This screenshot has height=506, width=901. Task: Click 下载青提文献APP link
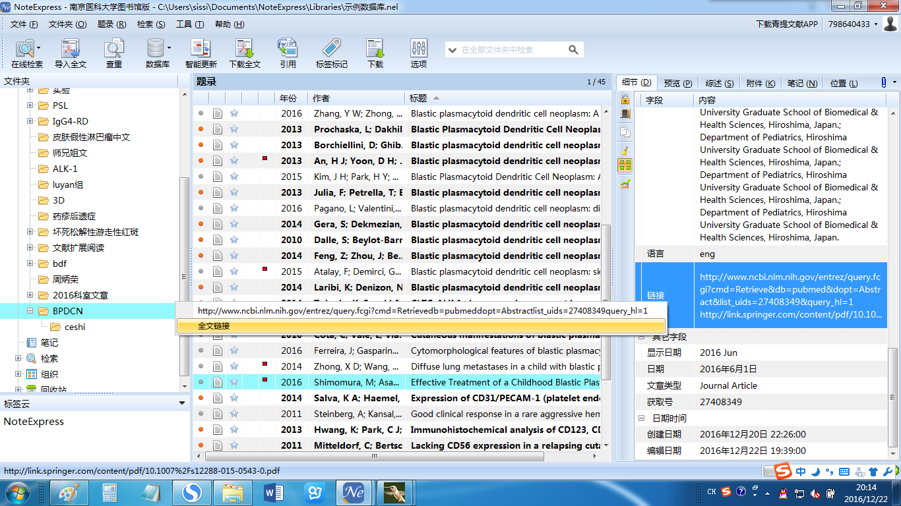[x=787, y=24]
